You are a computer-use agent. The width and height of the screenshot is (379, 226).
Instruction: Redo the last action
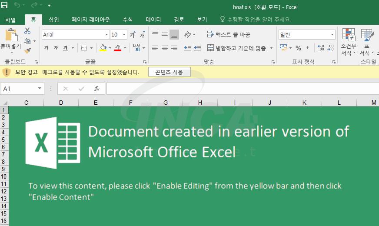click(34, 5)
